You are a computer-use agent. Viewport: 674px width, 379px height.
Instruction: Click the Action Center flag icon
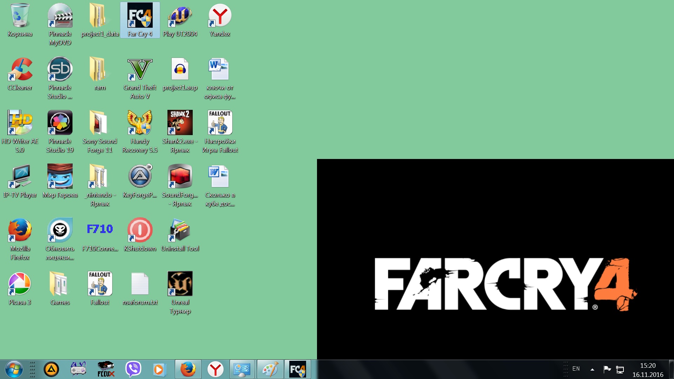point(607,369)
